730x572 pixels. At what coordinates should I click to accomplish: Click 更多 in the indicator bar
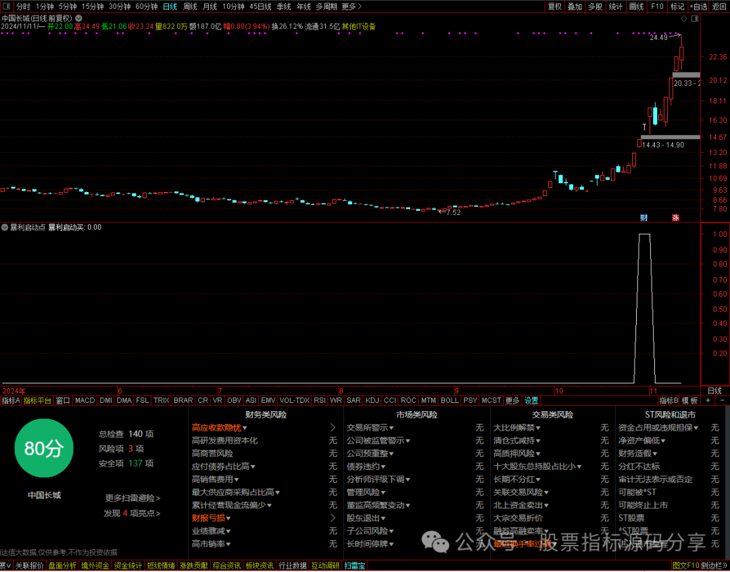(x=512, y=400)
